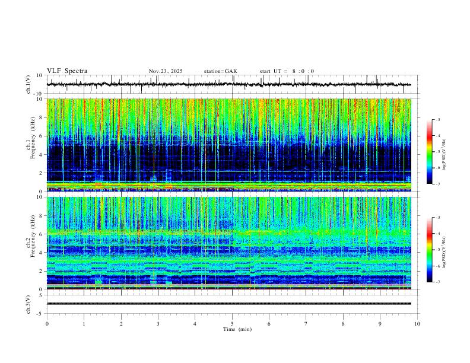Click the ch.1 'Frequency (kHz)' axis label

(33, 138)
